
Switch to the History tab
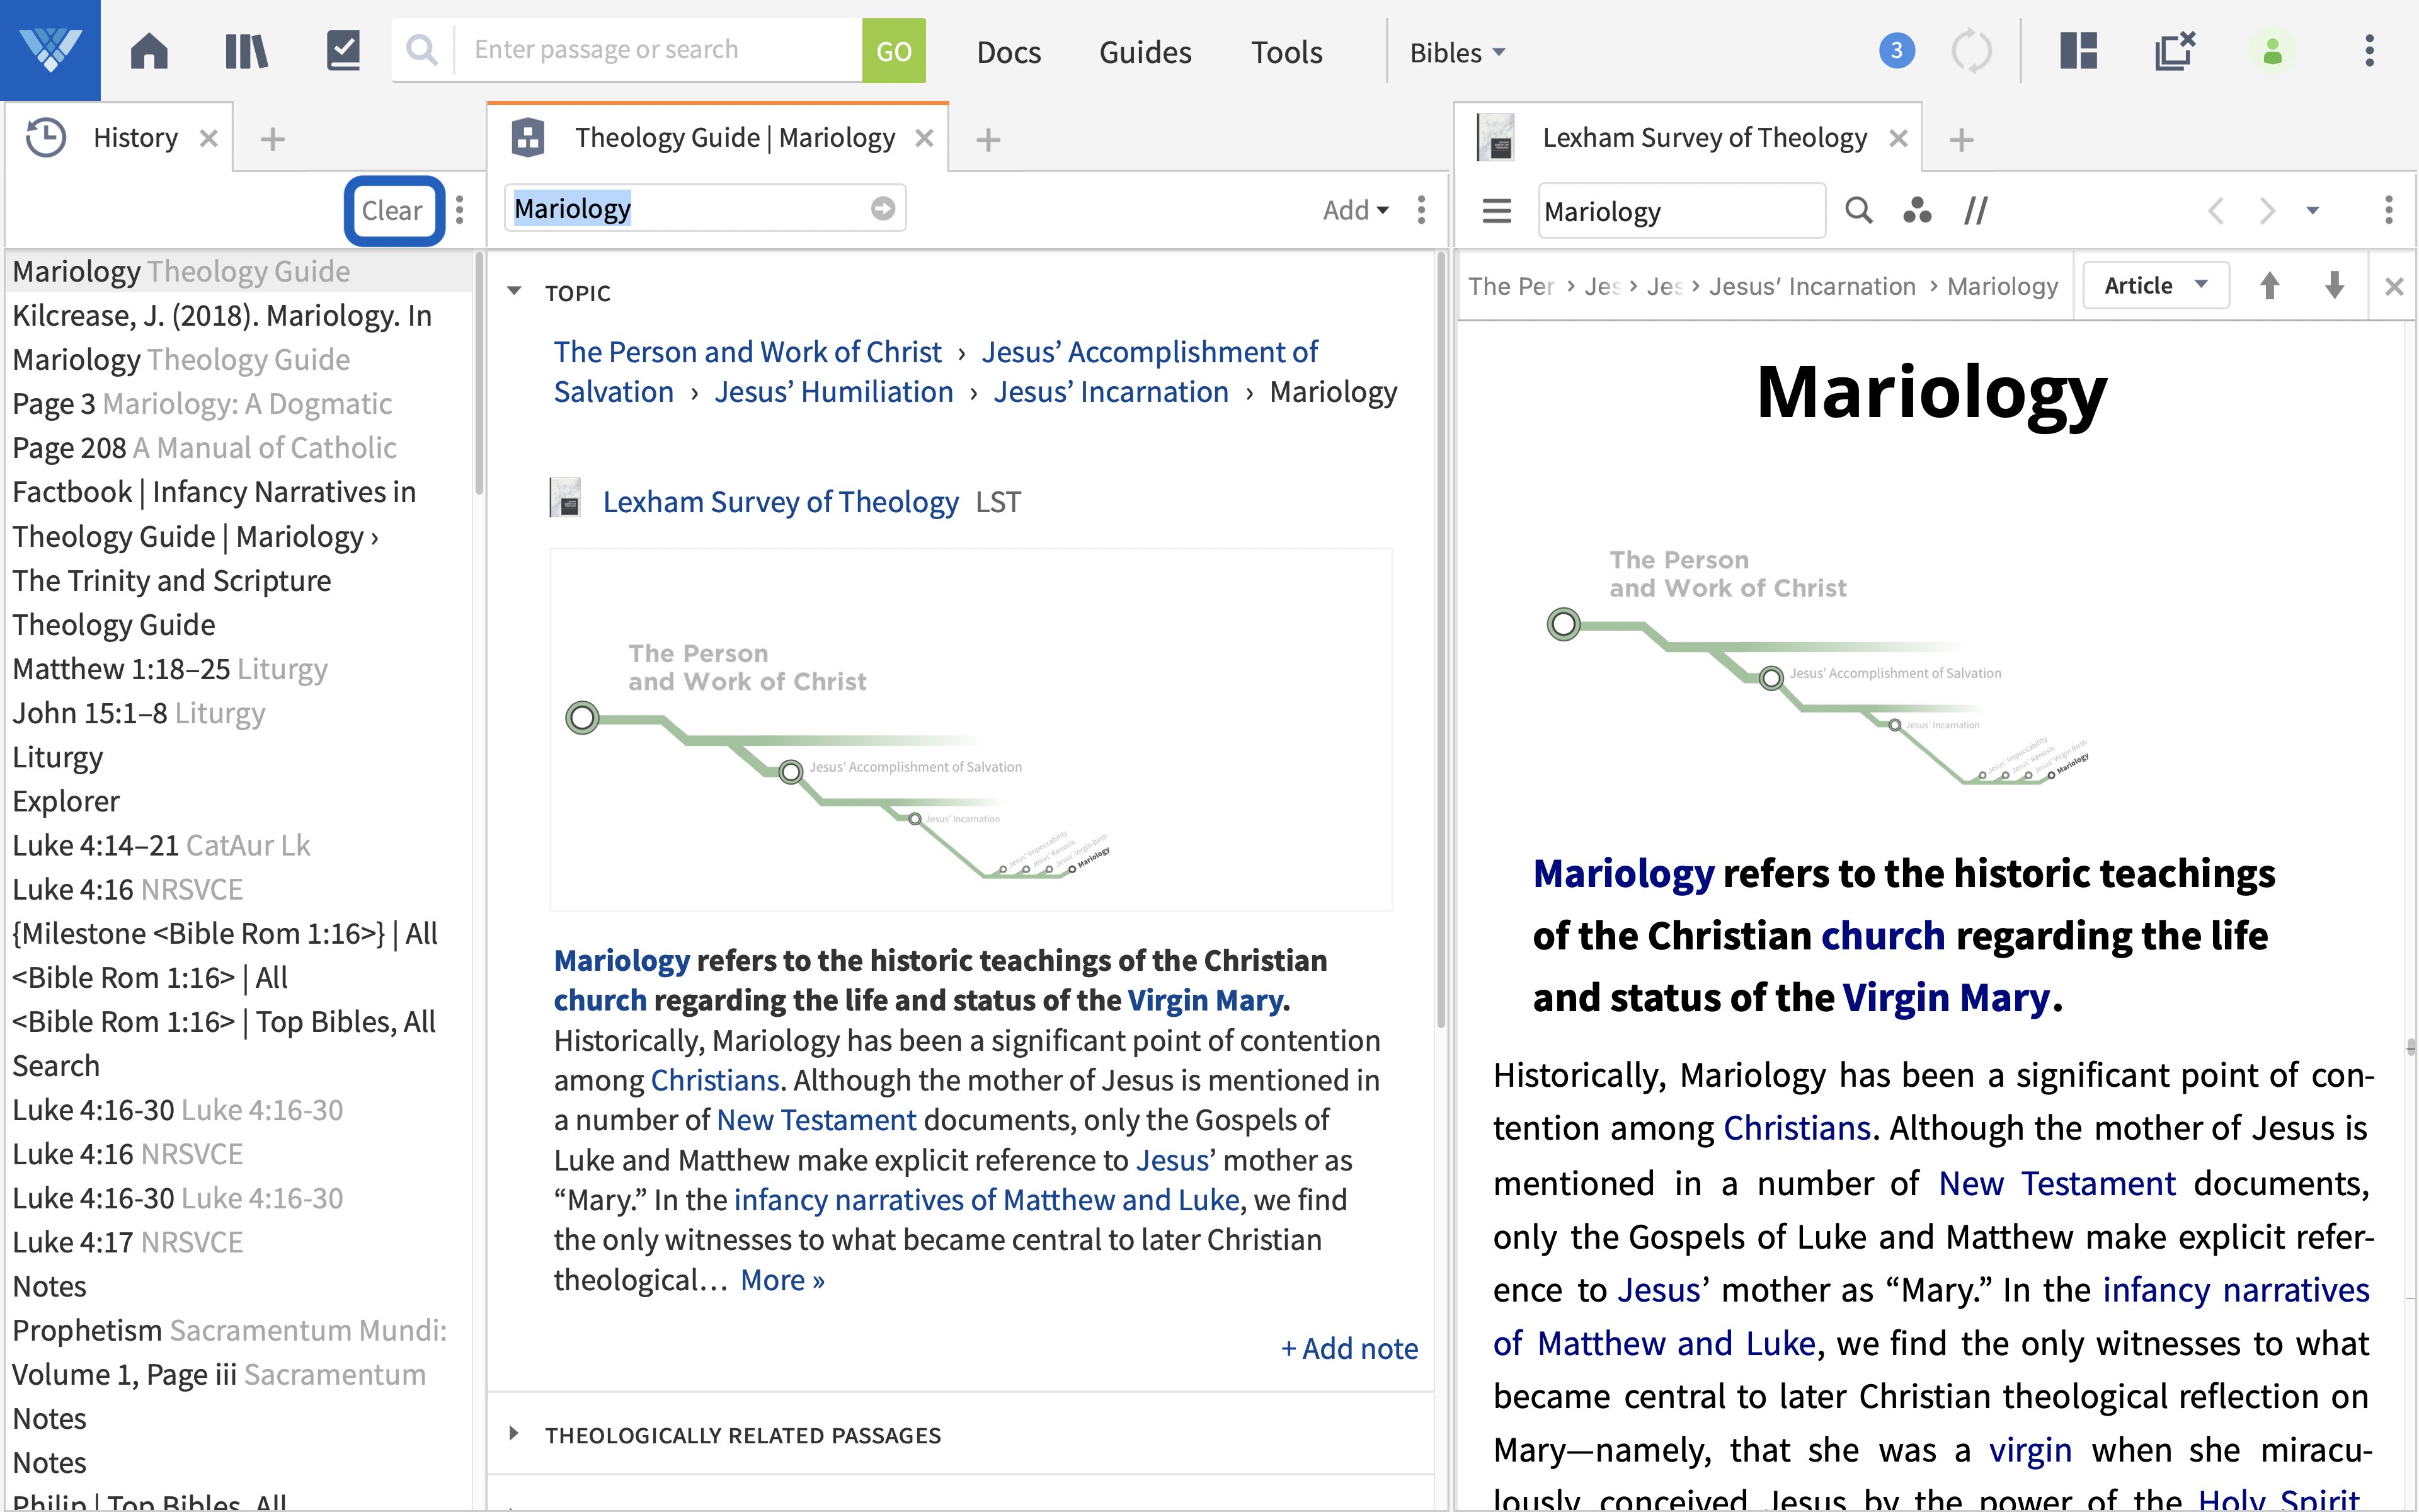(135, 137)
